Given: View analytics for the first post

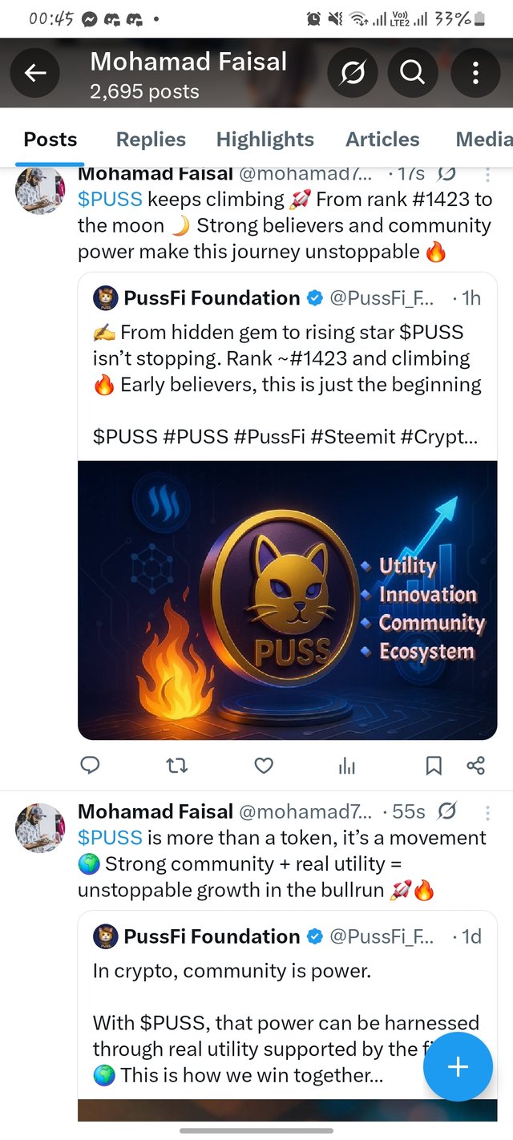Looking at the screenshot, I should [x=347, y=766].
